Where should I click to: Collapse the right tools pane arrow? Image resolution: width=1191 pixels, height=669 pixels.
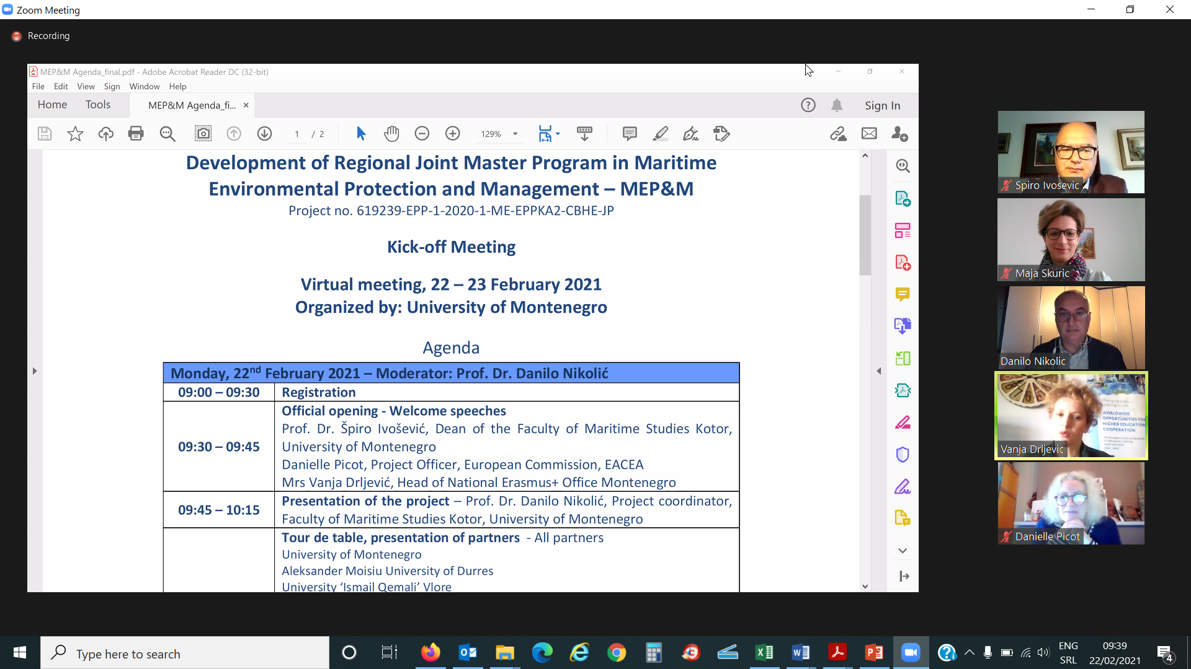879,371
